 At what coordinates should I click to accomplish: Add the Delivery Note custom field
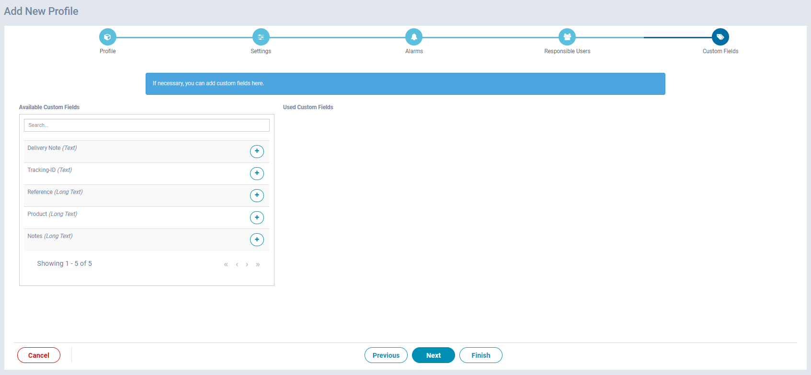[x=257, y=151]
